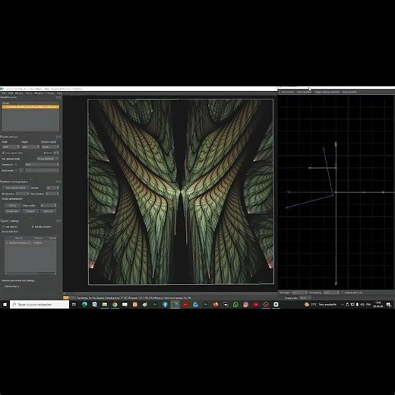Toggle the snap to grid checkbox
This screenshot has height=395, width=395.
342,292
